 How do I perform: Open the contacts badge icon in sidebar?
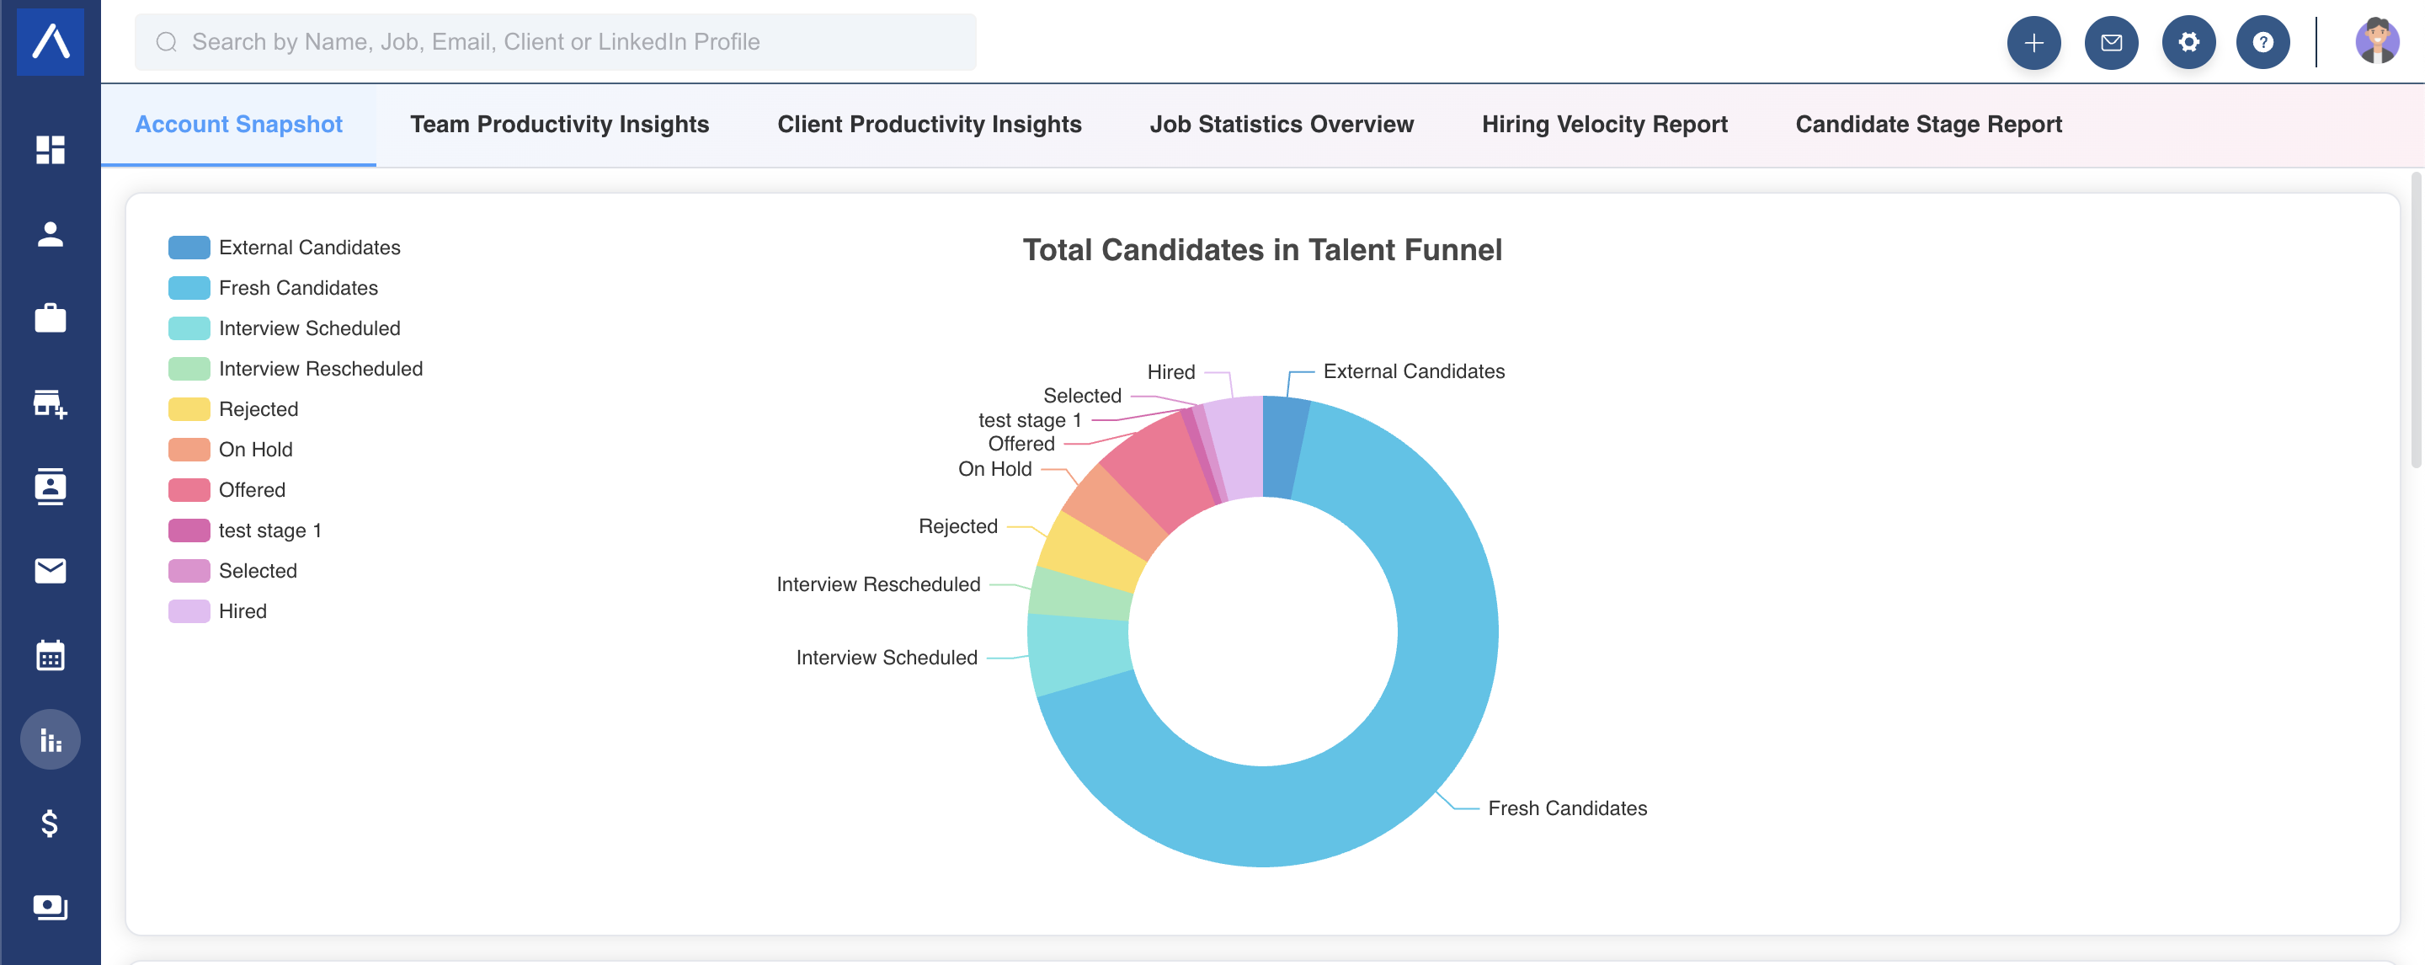click(x=50, y=486)
